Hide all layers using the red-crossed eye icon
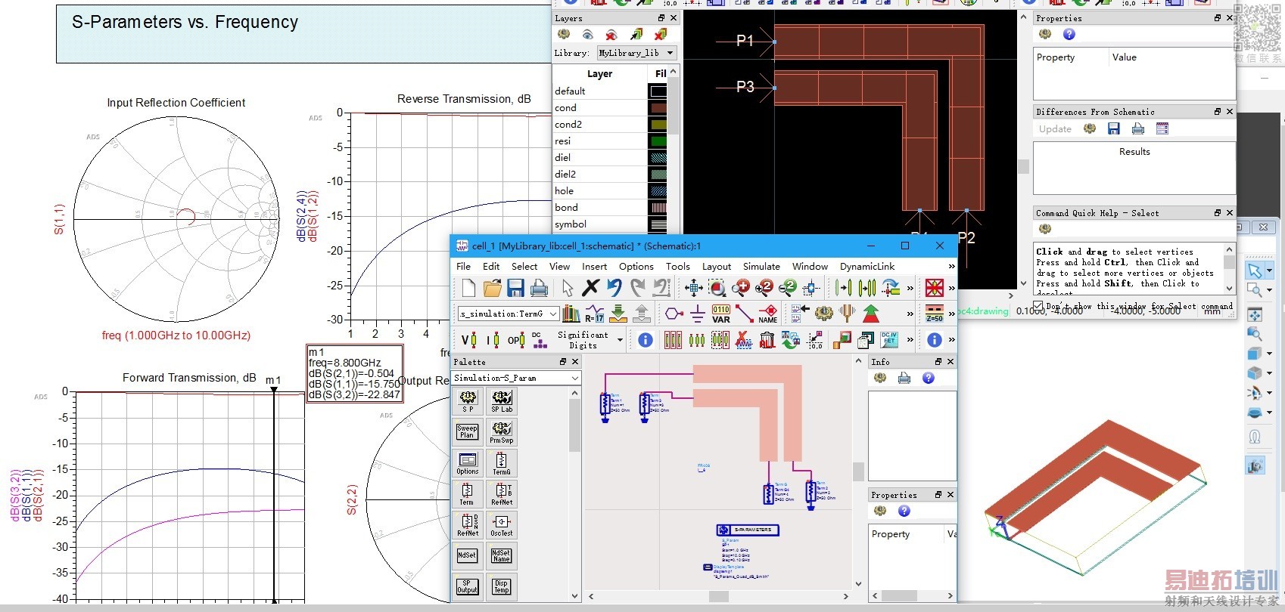This screenshot has width=1285, height=612. coord(611,35)
